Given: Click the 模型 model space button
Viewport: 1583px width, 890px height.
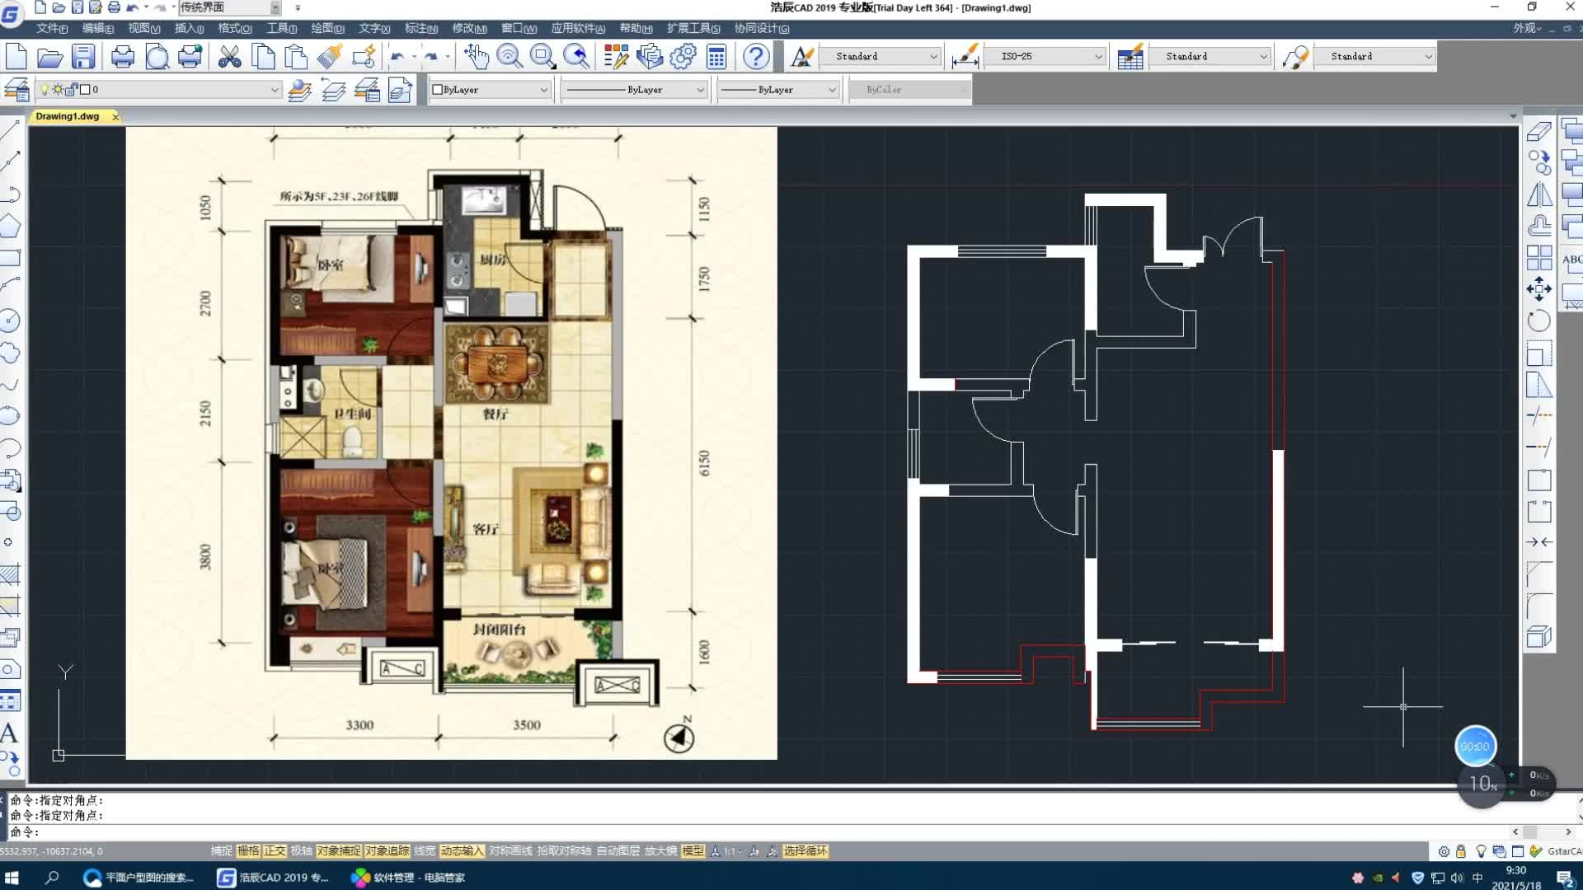Looking at the screenshot, I should point(693,851).
